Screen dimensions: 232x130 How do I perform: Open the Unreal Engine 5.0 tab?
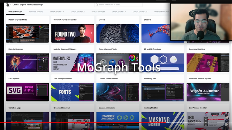[119, 12]
